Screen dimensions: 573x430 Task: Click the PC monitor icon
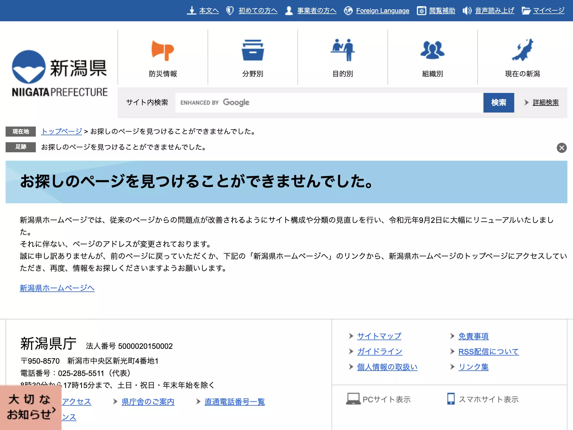click(353, 399)
